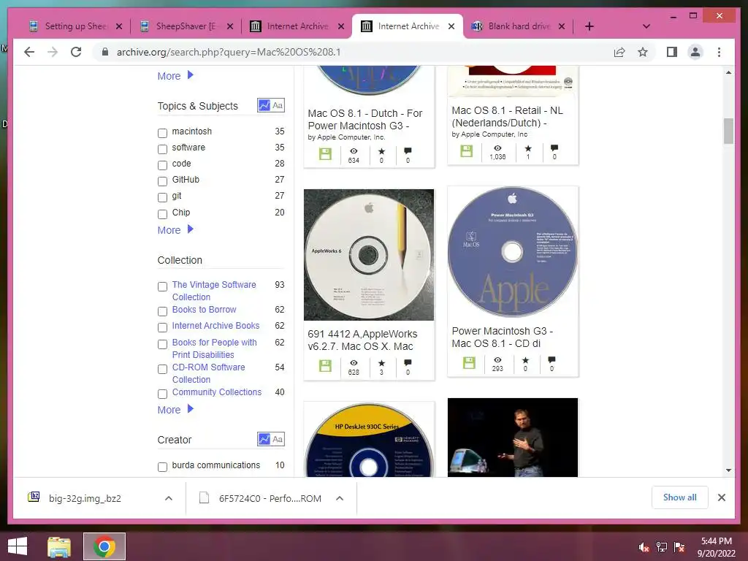Open Windows Start menu
This screenshot has height=561, width=748.
[x=18, y=546]
